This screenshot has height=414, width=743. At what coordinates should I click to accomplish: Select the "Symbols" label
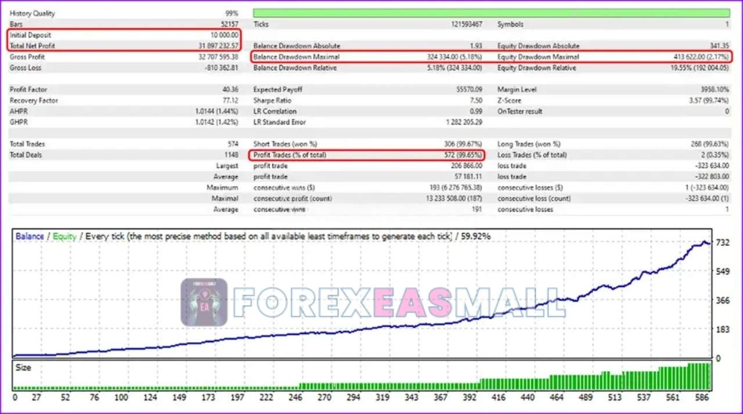[x=510, y=24]
